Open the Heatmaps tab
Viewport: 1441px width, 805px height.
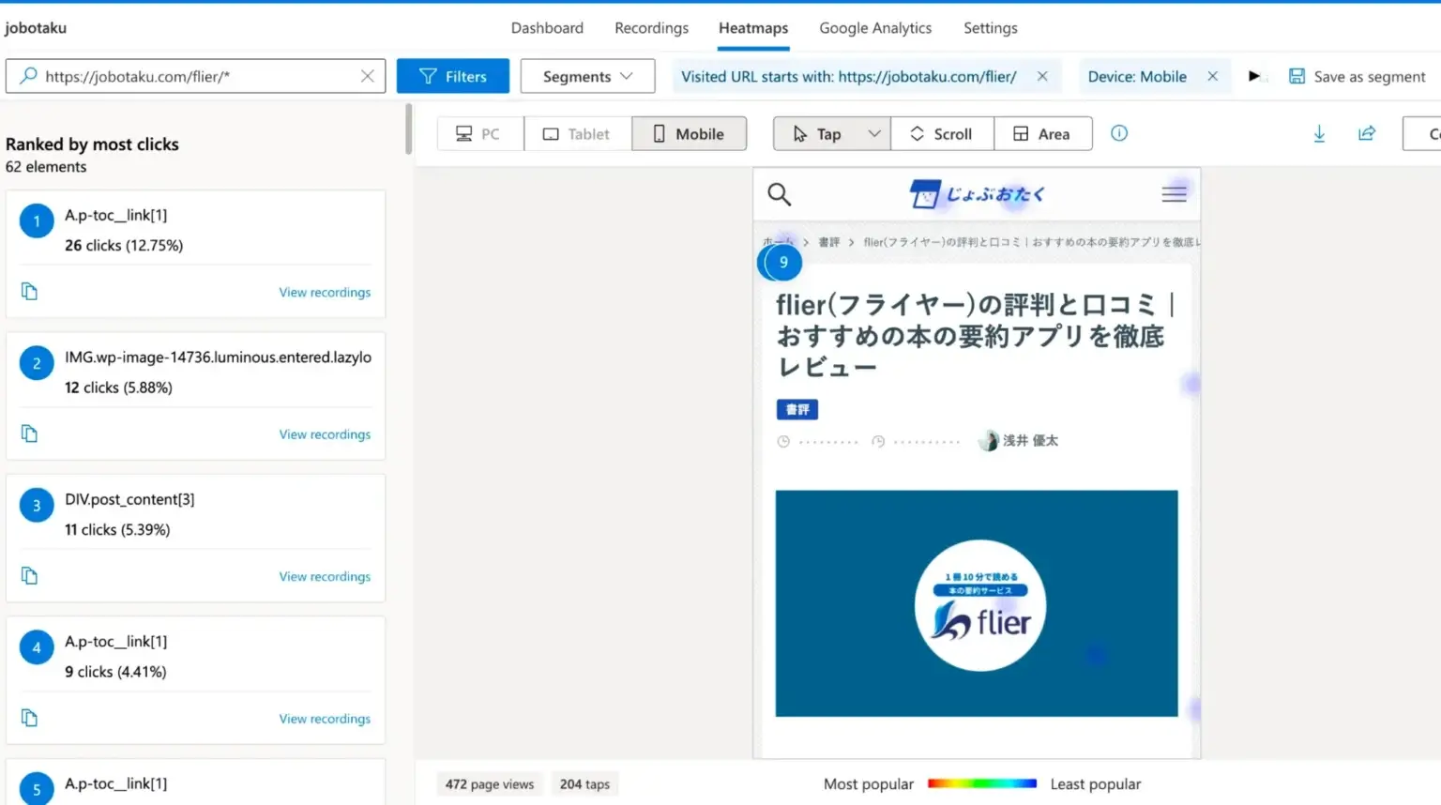pos(753,28)
